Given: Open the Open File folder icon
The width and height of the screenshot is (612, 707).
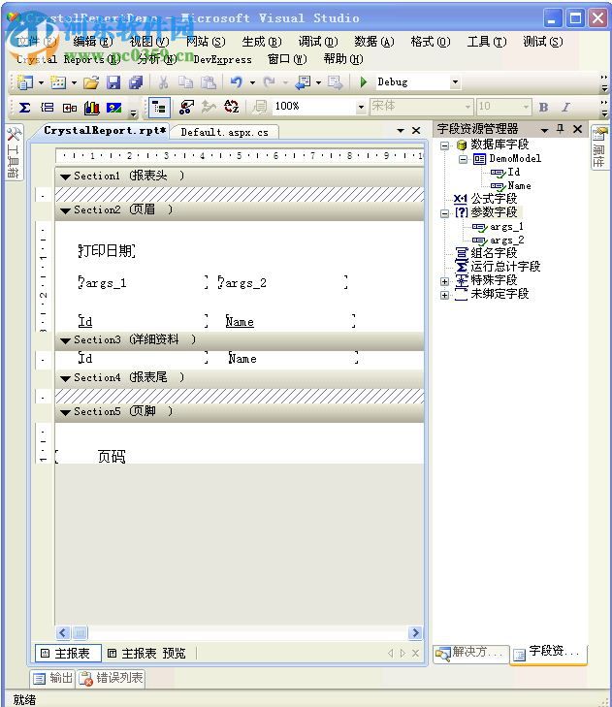Looking at the screenshot, I should (x=91, y=82).
